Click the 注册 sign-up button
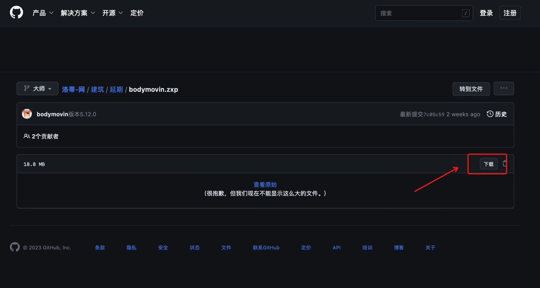This screenshot has width=540, height=288. click(x=510, y=13)
